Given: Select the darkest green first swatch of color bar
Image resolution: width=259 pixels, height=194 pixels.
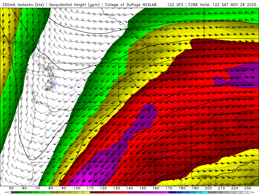Looking at the screenshot, I should point(15,192).
